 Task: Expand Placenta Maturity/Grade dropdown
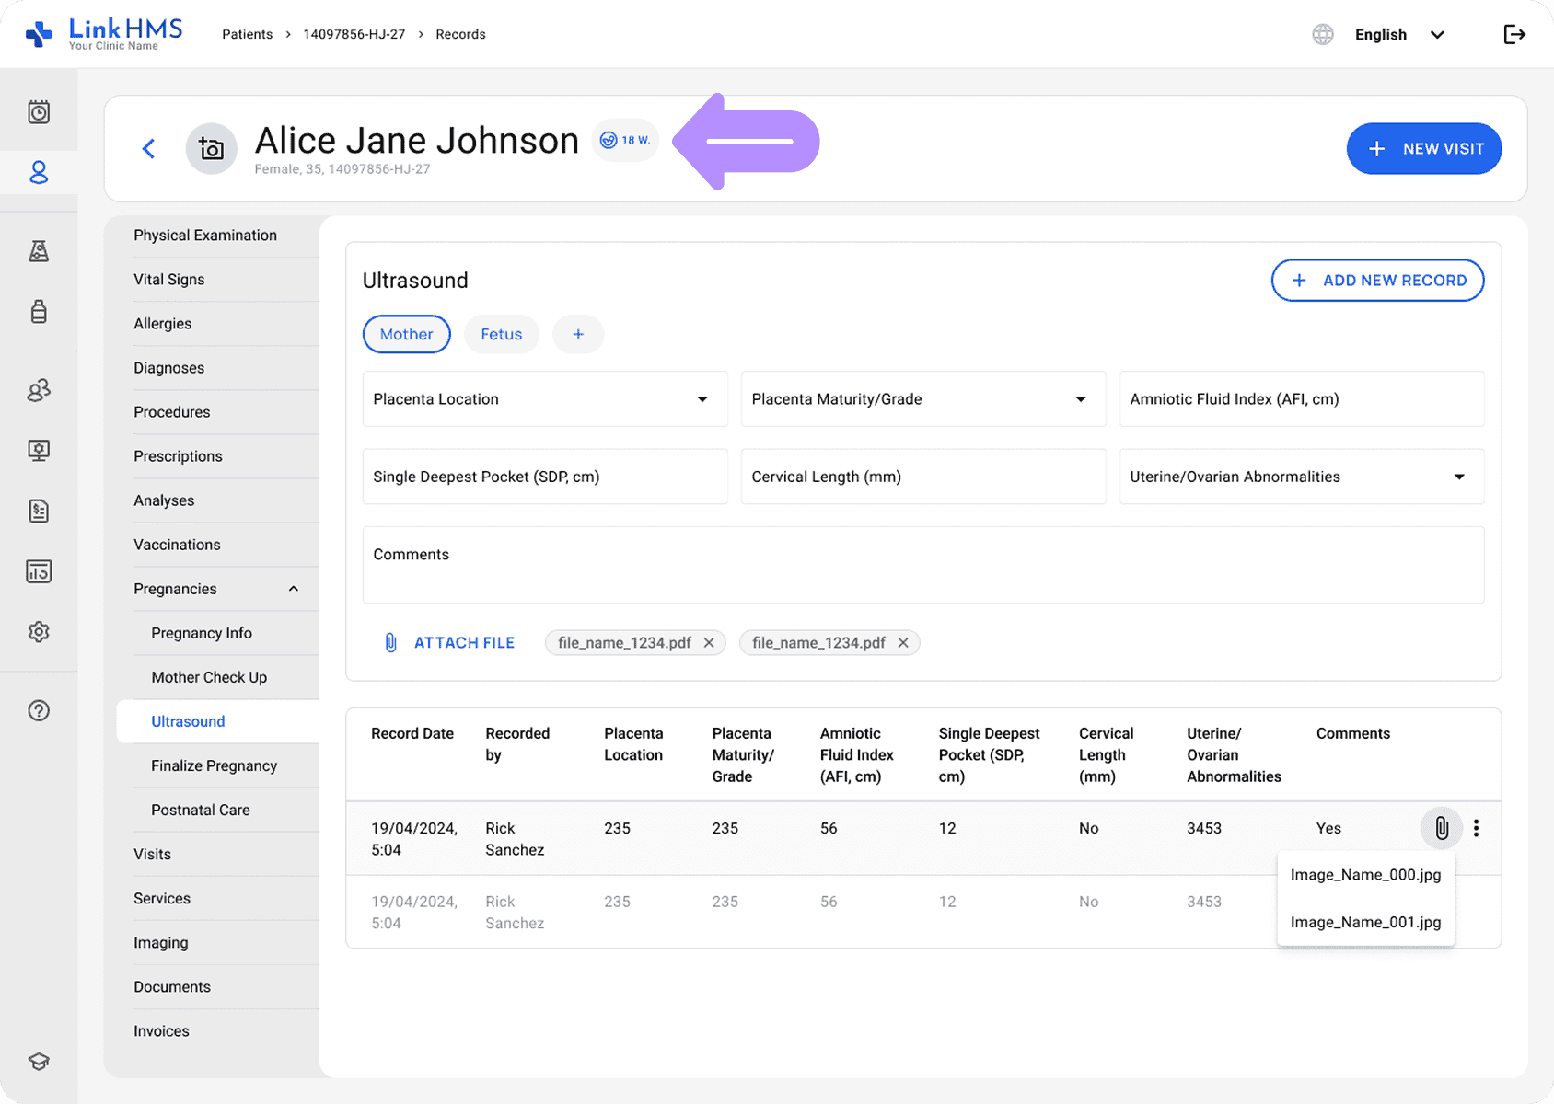[922, 399]
